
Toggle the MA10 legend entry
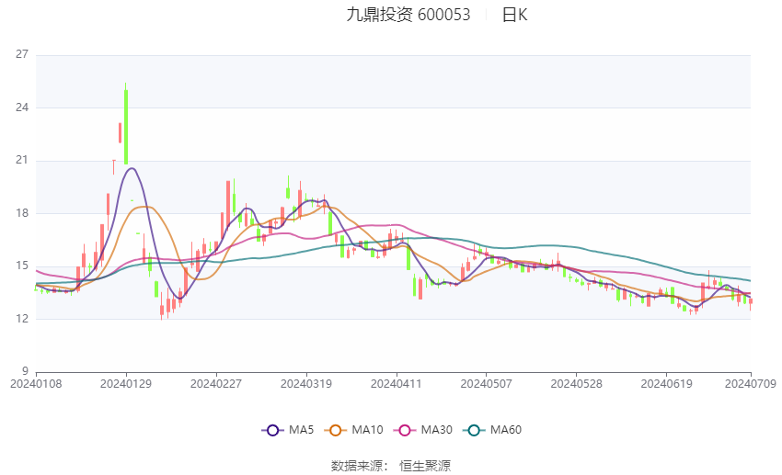point(353,430)
